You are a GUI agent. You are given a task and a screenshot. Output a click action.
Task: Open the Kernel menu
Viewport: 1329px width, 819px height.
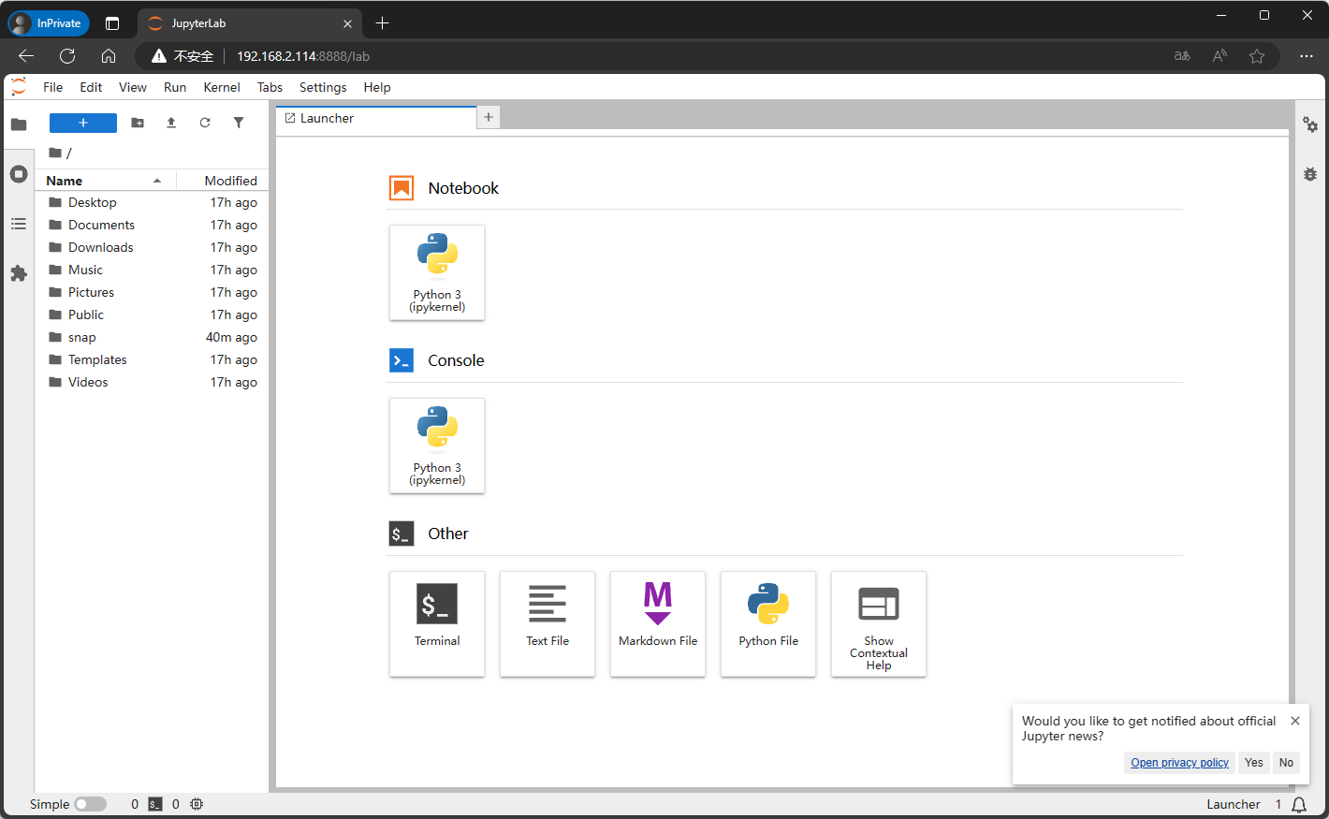click(222, 87)
